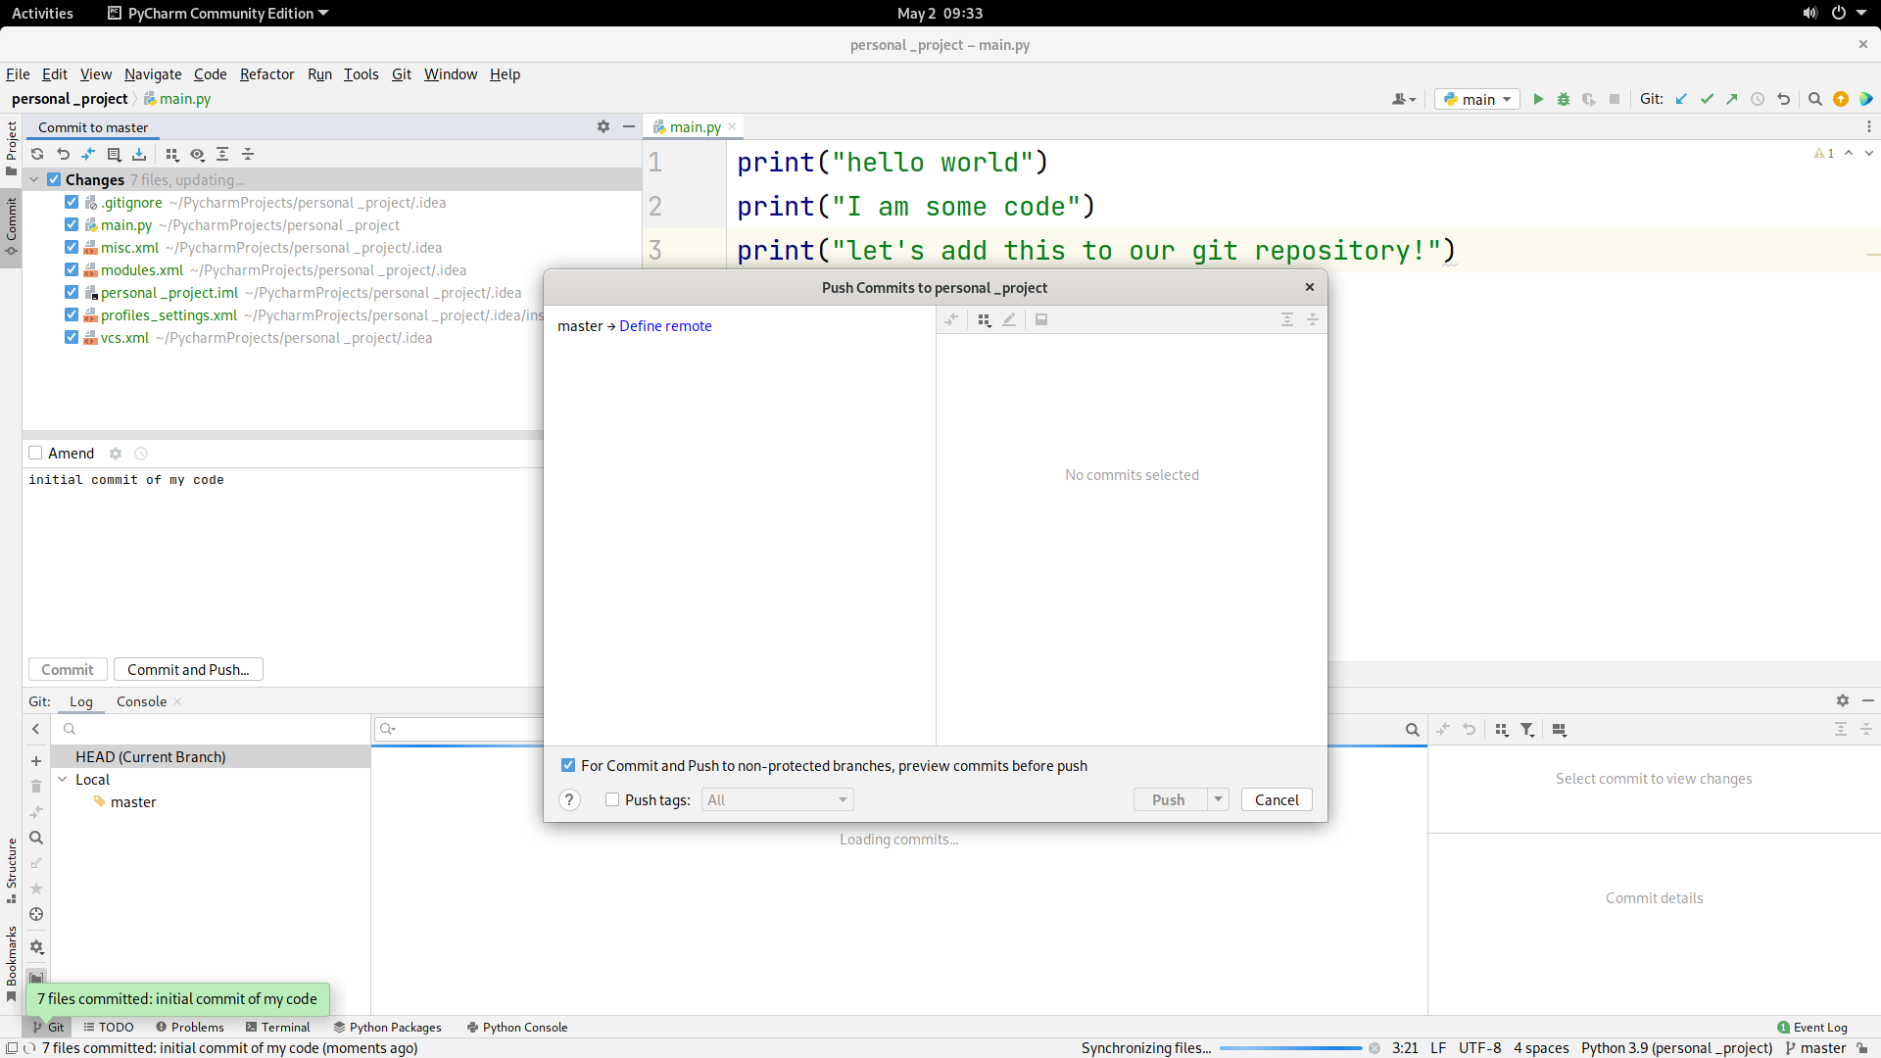
Task: Click Git Update Project blue arrow icon
Action: tap(1681, 99)
